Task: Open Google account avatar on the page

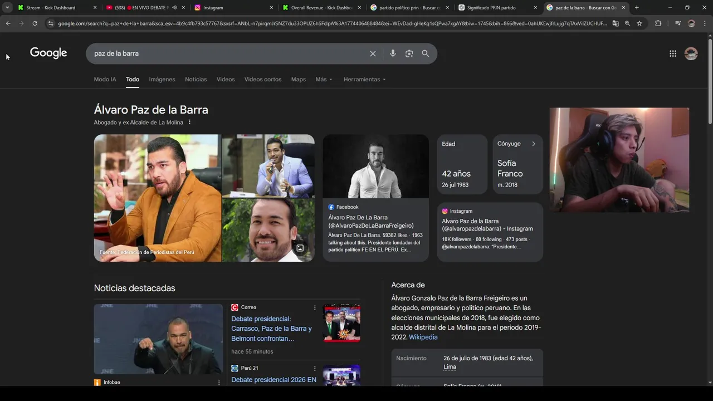Action: 691,53
